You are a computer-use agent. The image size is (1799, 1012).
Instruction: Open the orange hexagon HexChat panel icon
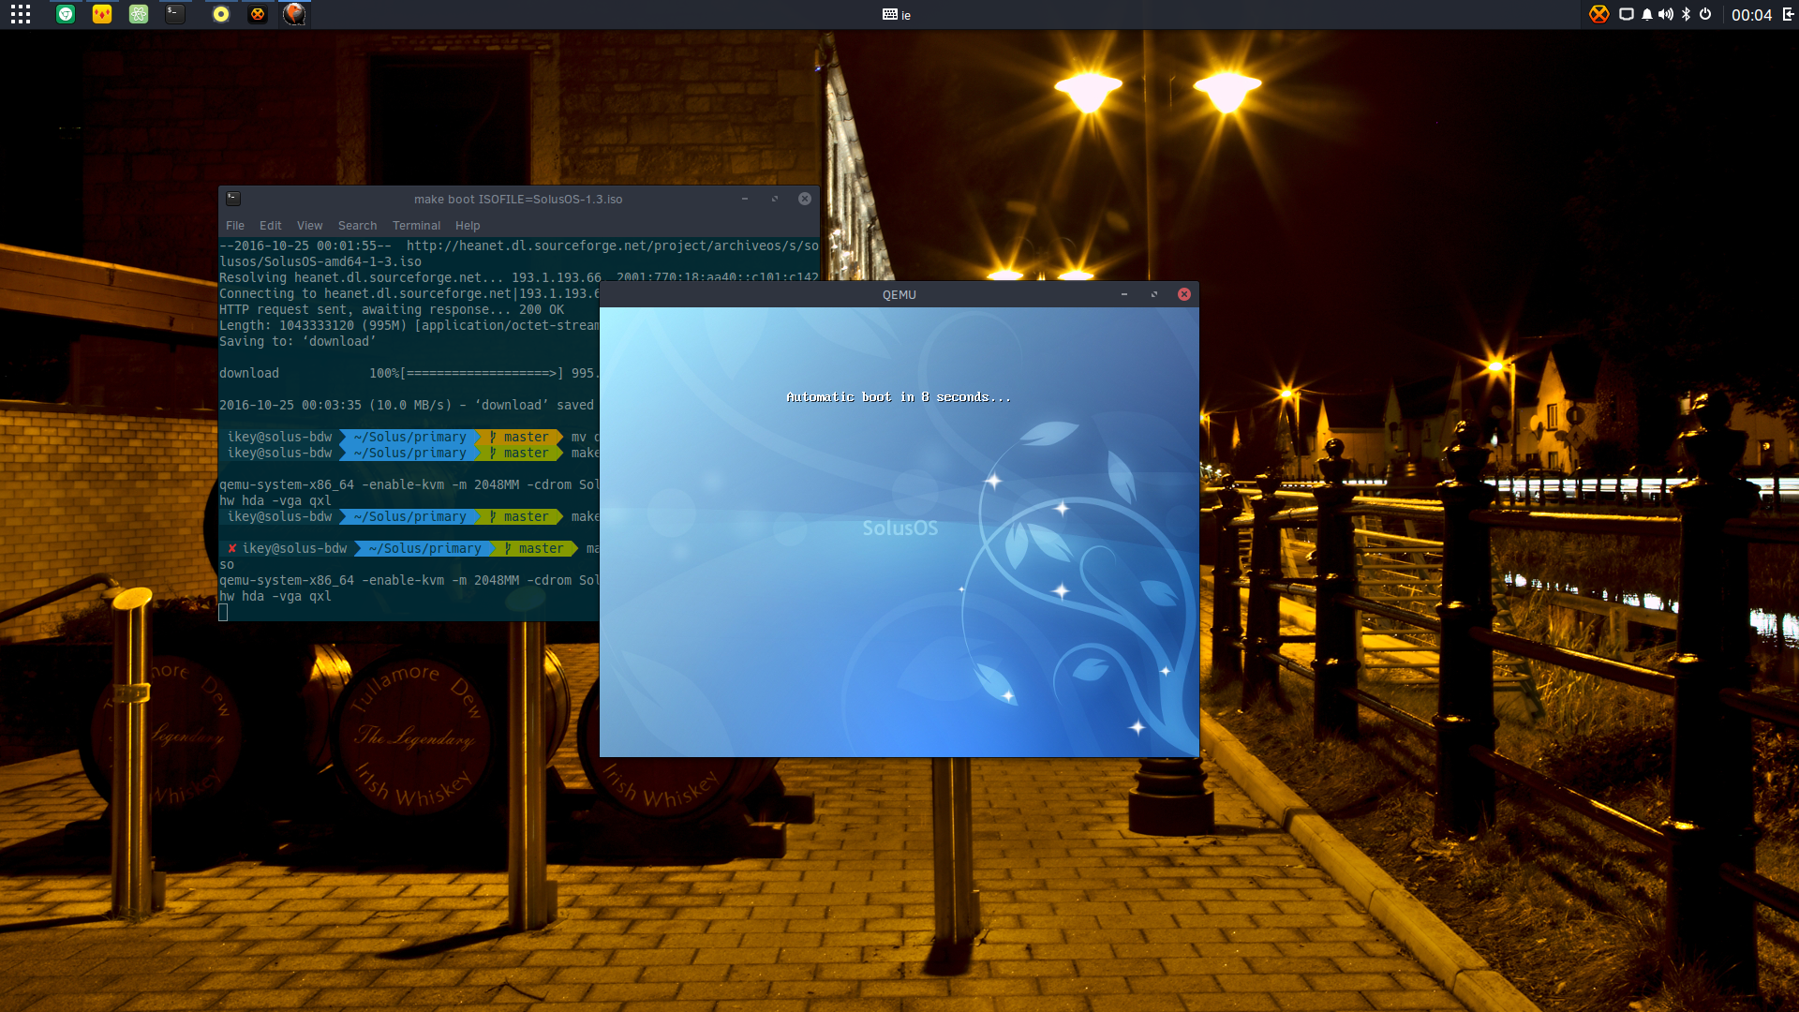pos(258,14)
